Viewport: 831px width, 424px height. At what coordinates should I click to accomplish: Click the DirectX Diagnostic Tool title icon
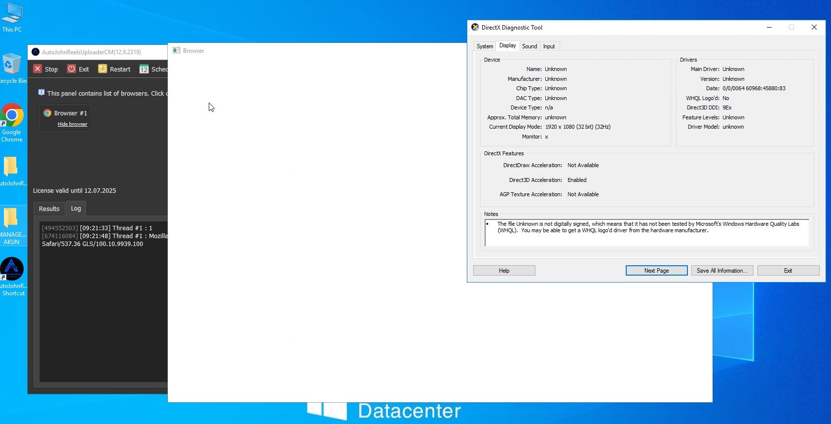point(475,27)
